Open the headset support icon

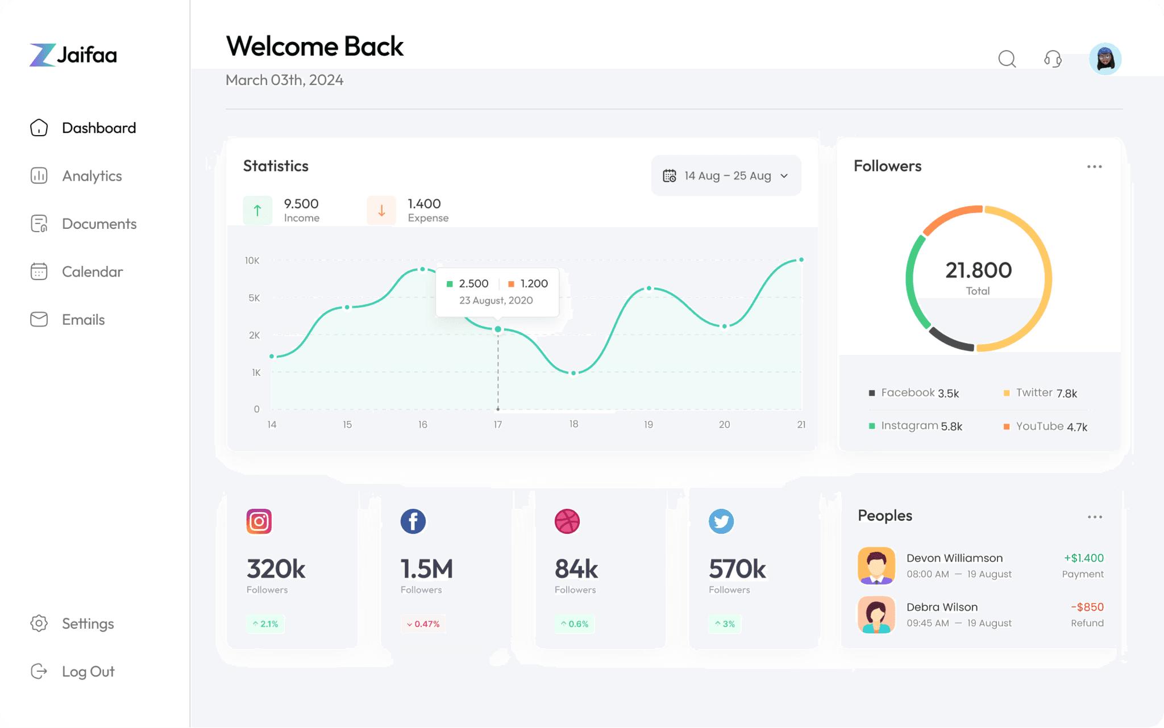point(1053,58)
